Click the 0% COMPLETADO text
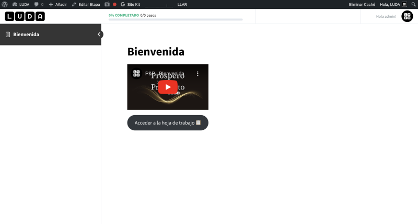This screenshot has height=224, width=418. (124, 15)
